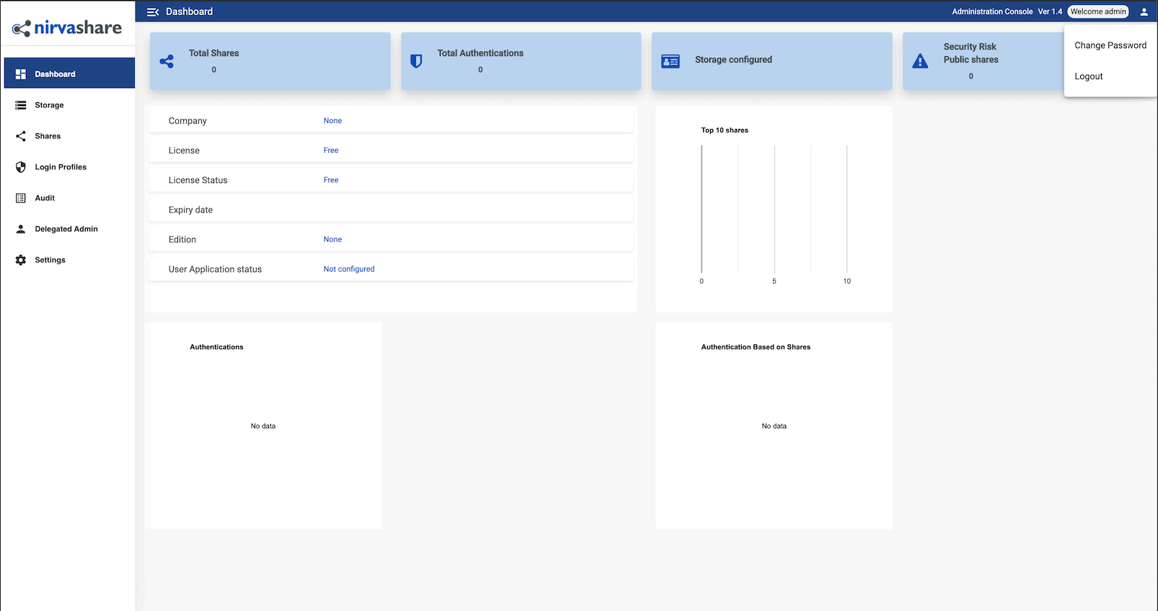Select Dashboard in the navigation sidebar
Image resolution: width=1158 pixels, height=611 pixels.
click(x=55, y=74)
